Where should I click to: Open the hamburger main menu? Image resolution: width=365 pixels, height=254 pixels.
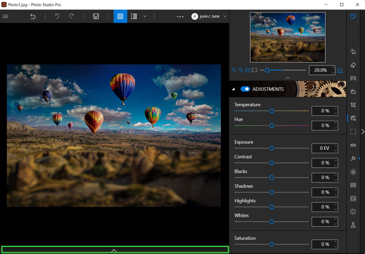pyautogui.click(x=5, y=16)
